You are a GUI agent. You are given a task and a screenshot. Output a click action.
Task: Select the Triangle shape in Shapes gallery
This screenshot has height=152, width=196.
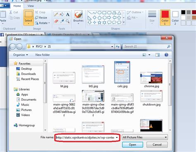click(x=119, y=13)
